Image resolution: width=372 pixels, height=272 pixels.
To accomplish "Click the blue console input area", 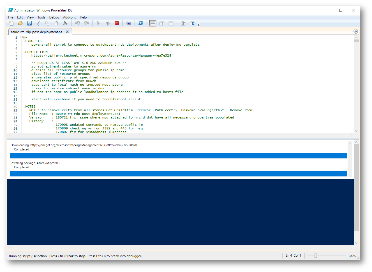I will tap(181, 212).
